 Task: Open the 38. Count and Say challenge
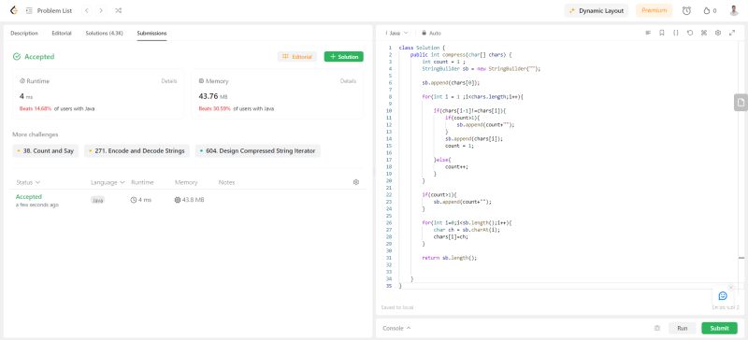pos(45,150)
